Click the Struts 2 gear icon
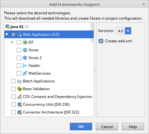149x134 pixels. pyautogui.click(x=25, y=58)
